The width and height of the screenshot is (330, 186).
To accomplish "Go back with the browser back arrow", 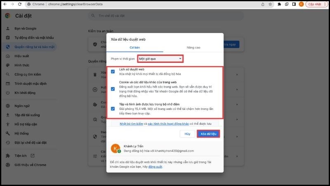I will (x=5, y=4).
